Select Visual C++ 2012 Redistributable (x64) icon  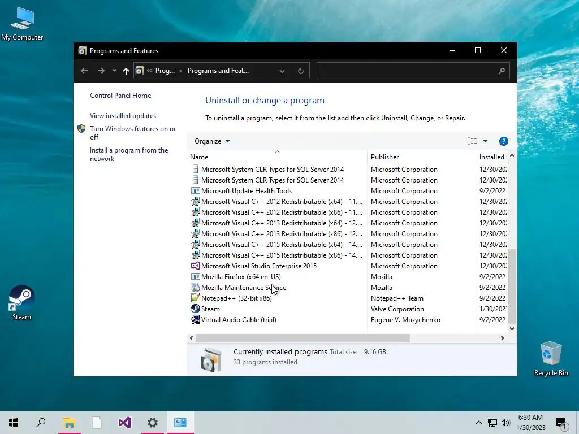195,202
